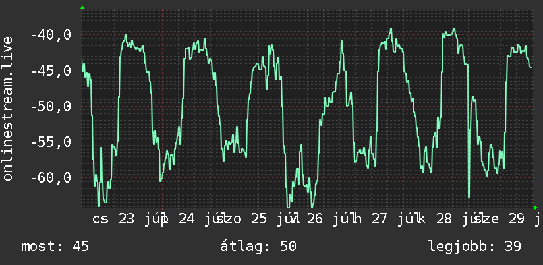Click the most: 45 statistic
This screenshot has height=265, width=543.
[x=55, y=247]
